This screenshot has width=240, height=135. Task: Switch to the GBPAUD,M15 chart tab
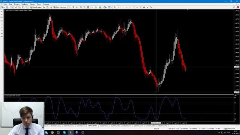[93, 126]
